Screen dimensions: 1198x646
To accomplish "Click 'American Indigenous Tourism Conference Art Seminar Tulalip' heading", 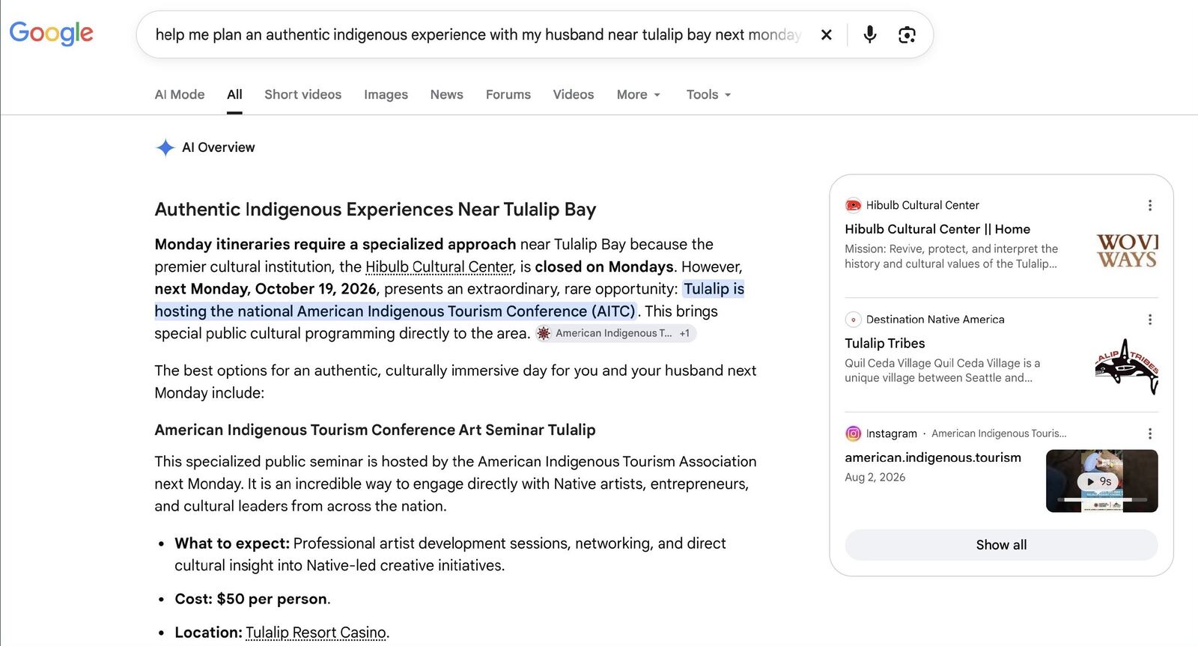I will click(375, 430).
